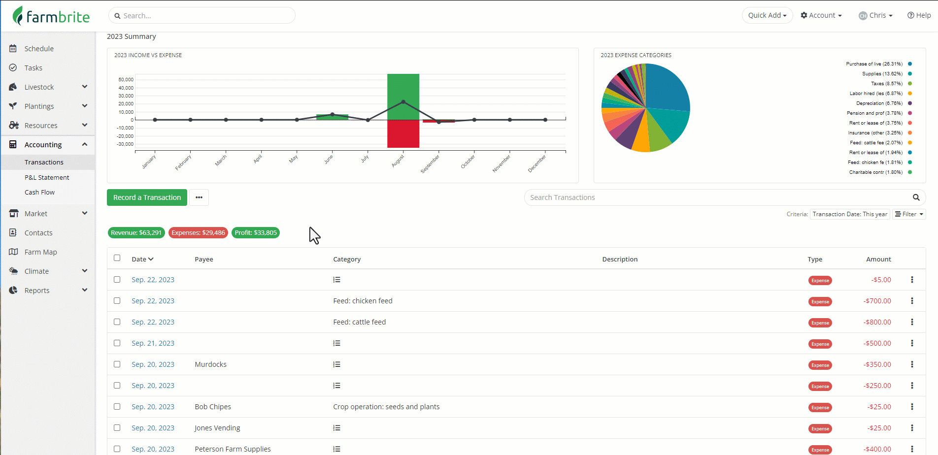Click the Contacts icon in sidebar
The width and height of the screenshot is (938, 455).
(13, 233)
